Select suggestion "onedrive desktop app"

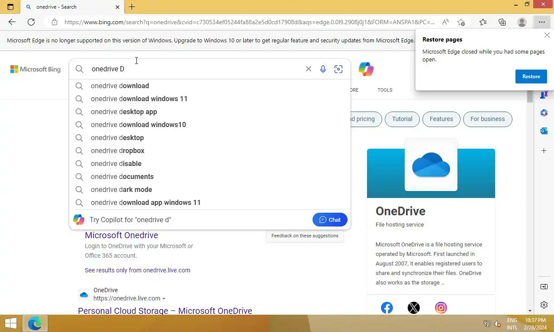[210, 112]
